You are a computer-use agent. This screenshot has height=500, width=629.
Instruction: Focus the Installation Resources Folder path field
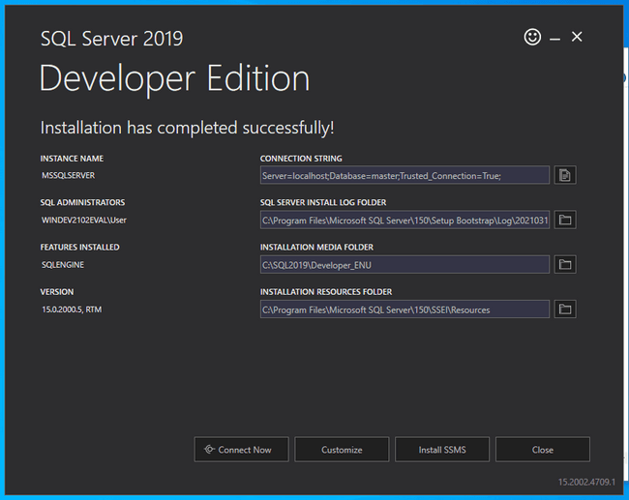tap(404, 309)
